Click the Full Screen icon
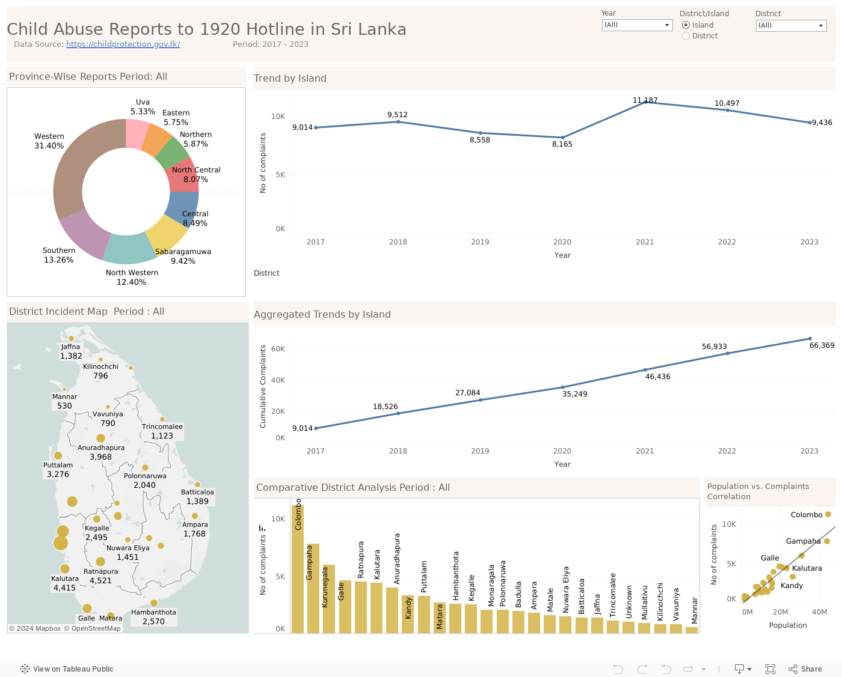The image size is (842, 677). 770,669
